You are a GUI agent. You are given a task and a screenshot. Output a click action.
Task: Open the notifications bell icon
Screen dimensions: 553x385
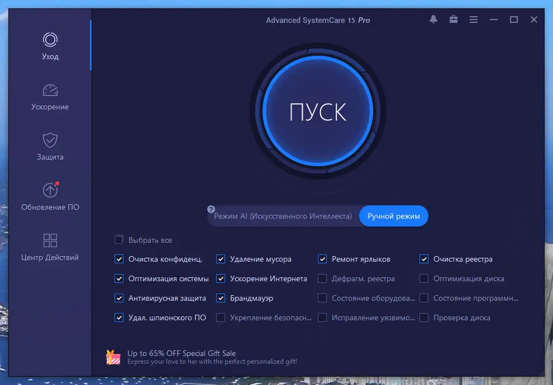point(433,20)
